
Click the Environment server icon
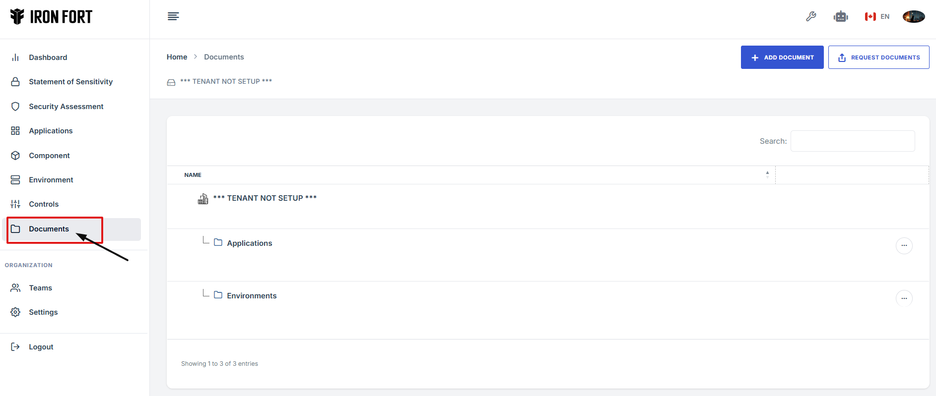(15, 180)
